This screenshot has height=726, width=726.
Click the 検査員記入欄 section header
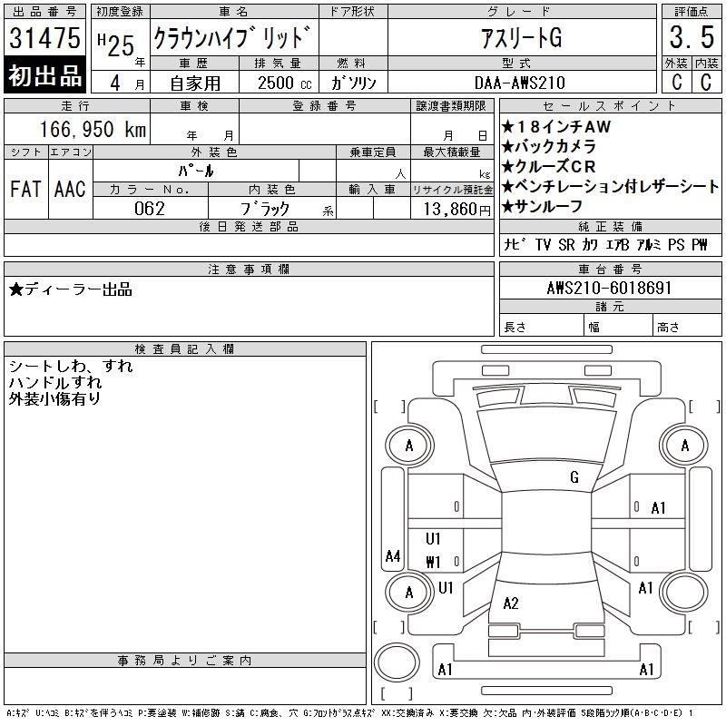pos(185,349)
